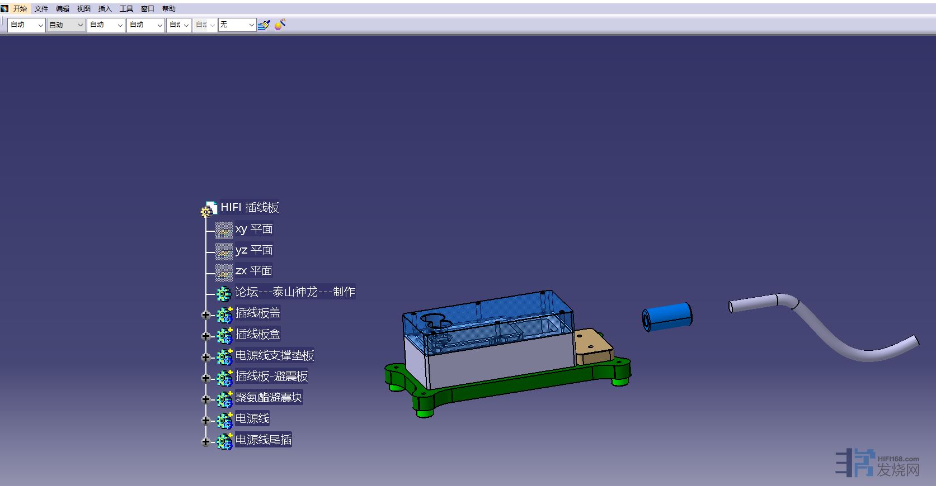Expand the 电源线支撑垫板 node with plus sign

[x=205, y=357]
